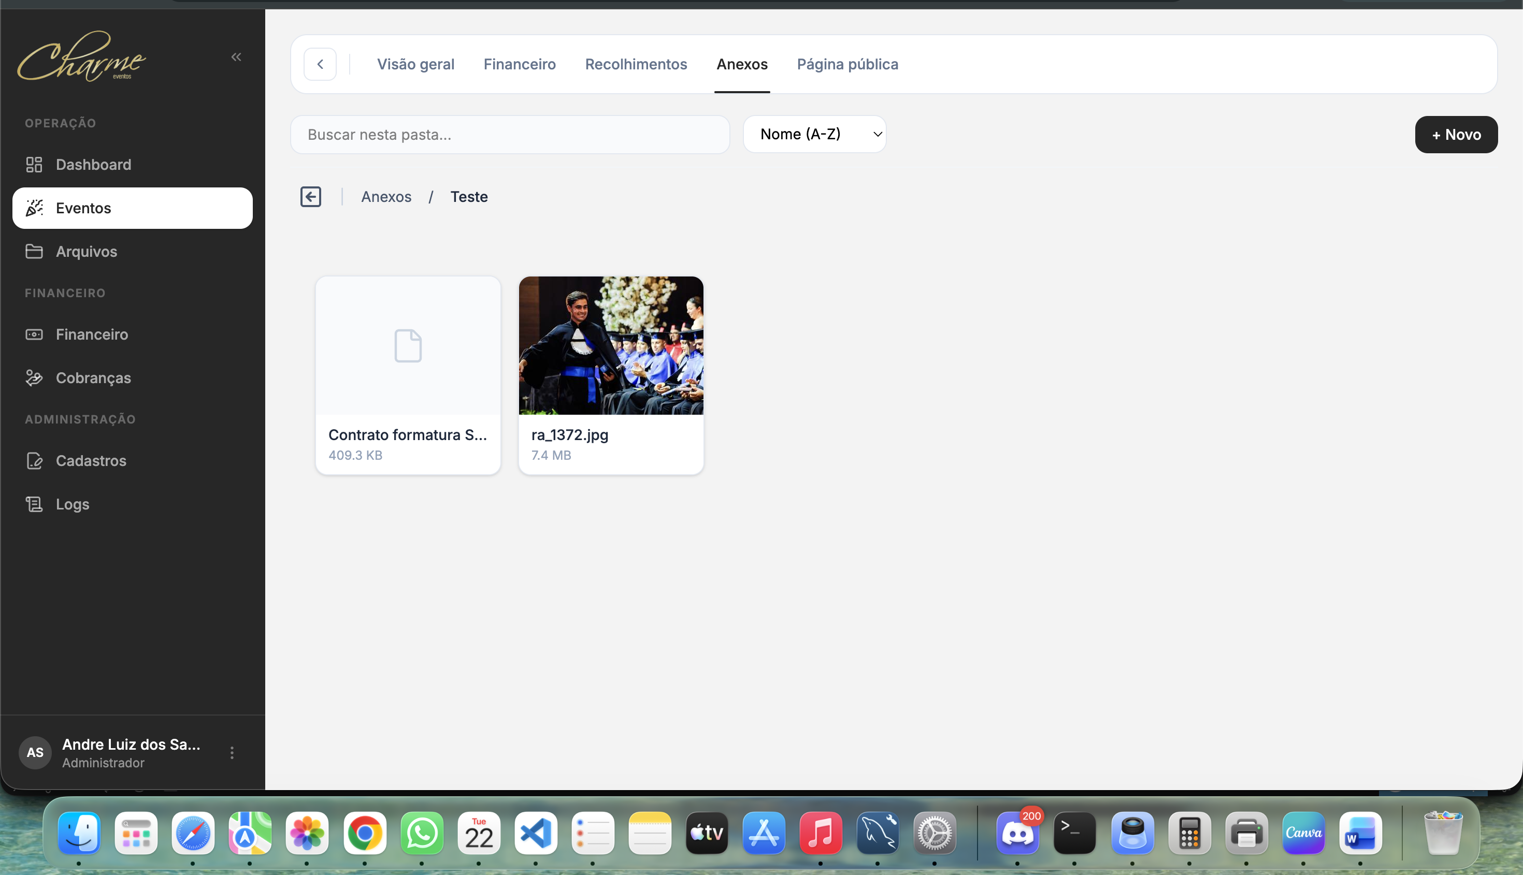The image size is (1523, 875).
Task: Click the + Novo button
Action: click(1456, 135)
